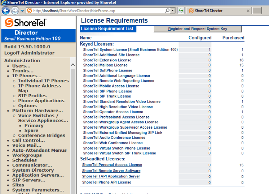269x194 pixels.
Task: Click ShoreTel SIP Trunk License row name
Action: coord(107,96)
